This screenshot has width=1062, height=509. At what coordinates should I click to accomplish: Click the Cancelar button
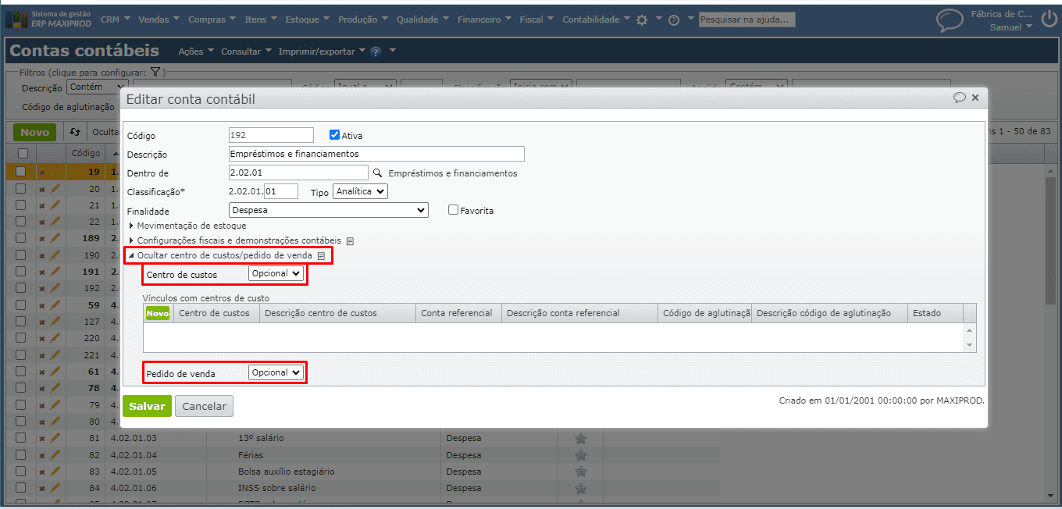coord(204,406)
